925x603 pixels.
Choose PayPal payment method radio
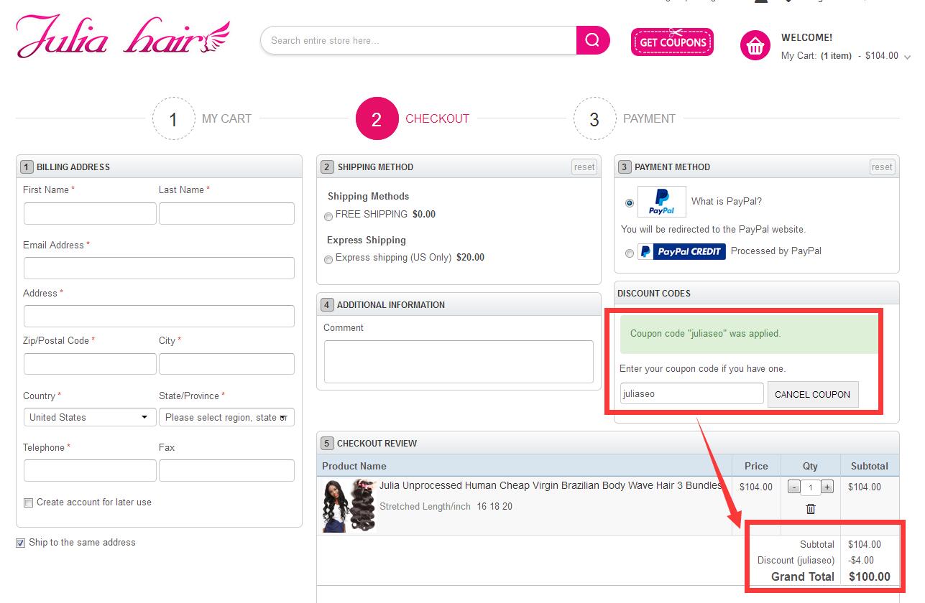click(x=630, y=203)
